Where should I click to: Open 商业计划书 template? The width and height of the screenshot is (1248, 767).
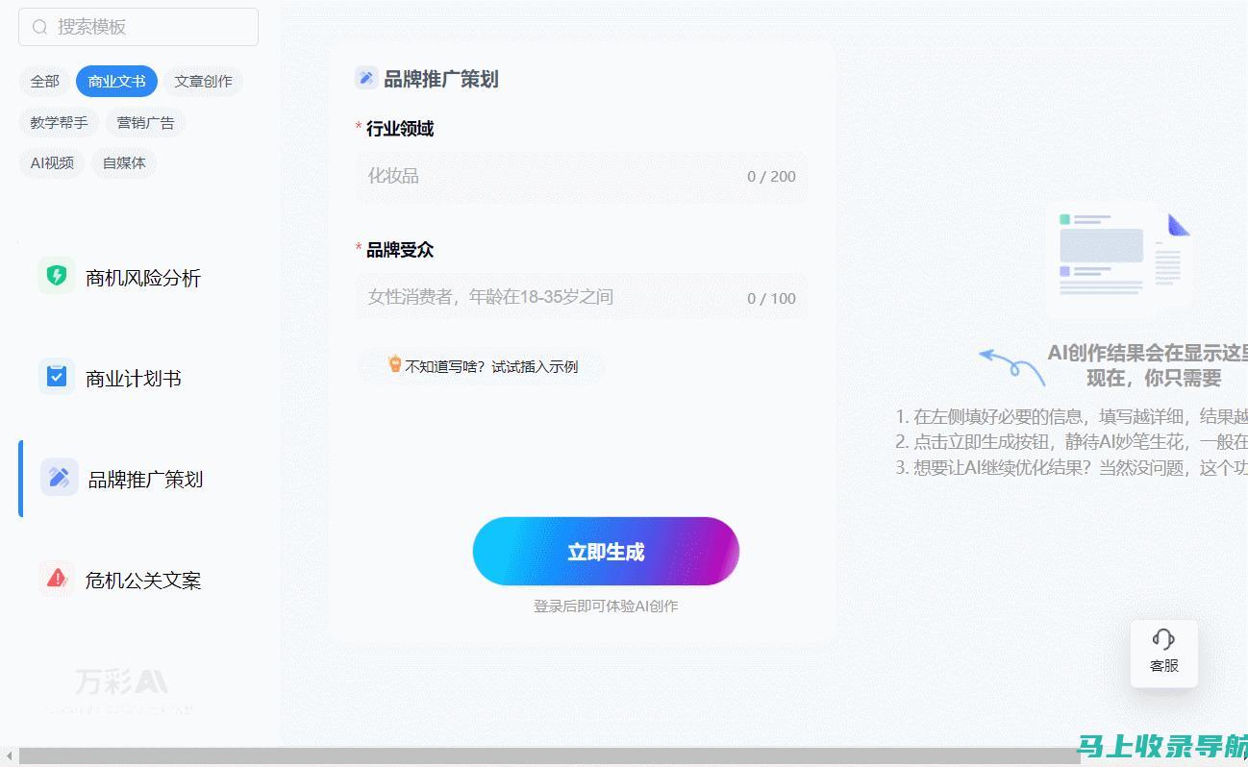tap(134, 379)
